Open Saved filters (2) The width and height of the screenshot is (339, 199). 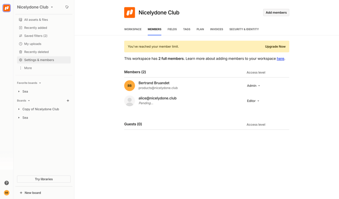(35, 36)
